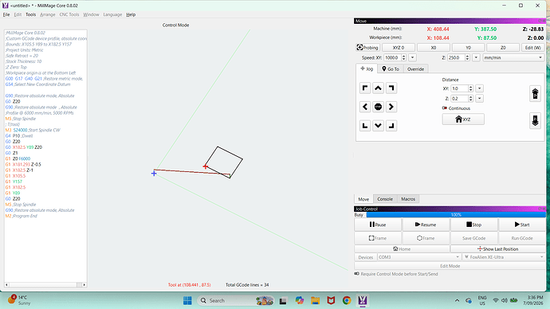Zero the Y axis with Y0
The image size is (550, 309).
tap(468, 47)
